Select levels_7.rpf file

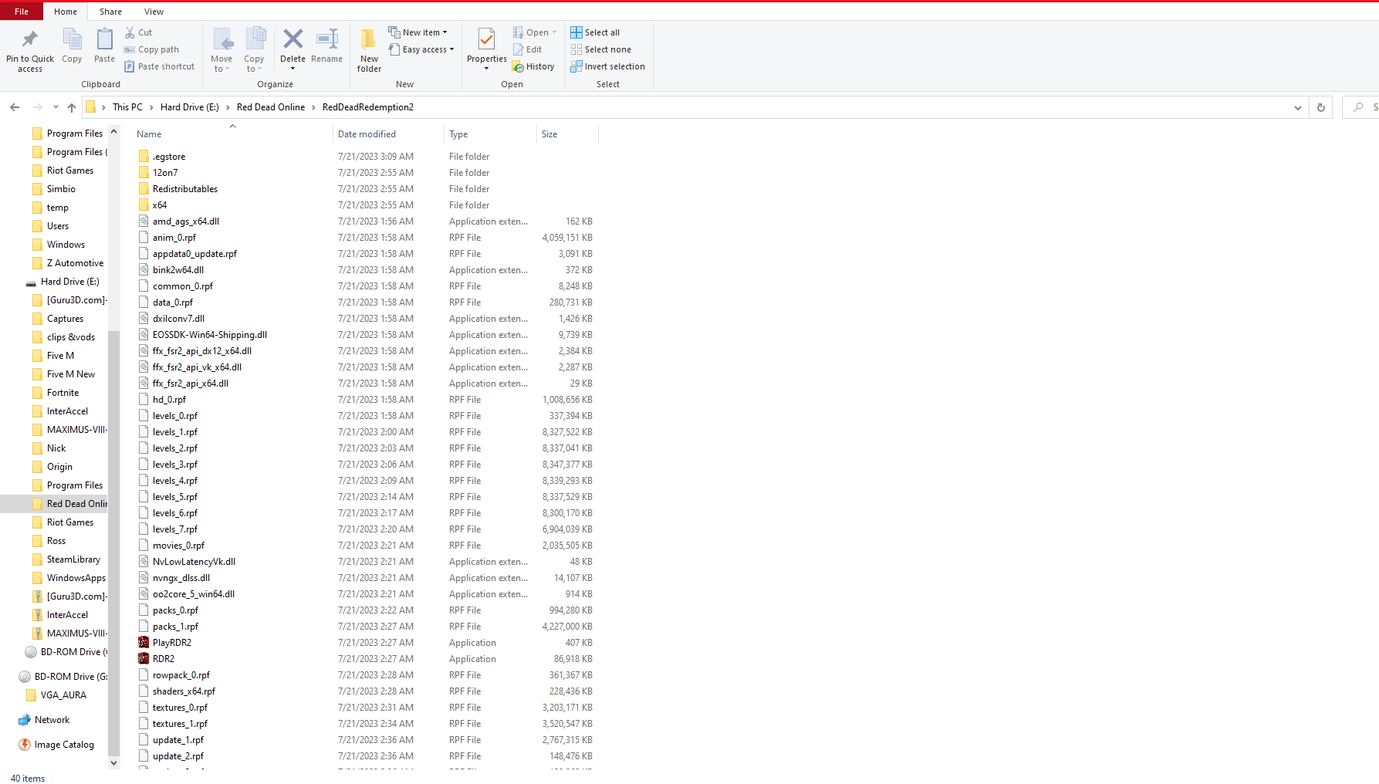(175, 529)
